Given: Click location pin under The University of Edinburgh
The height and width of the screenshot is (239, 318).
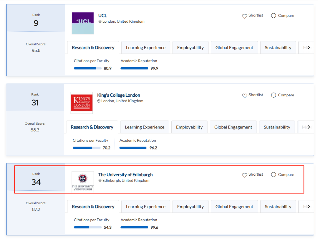Looking at the screenshot, I should (x=100, y=181).
